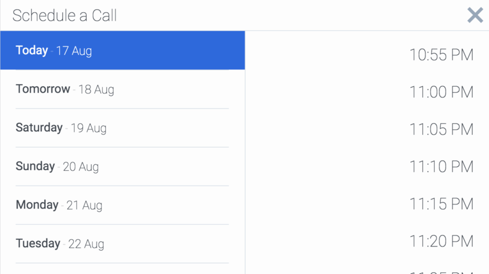489x274 pixels.
Task: Choose Monday from the date list
Action: (37, 205)
